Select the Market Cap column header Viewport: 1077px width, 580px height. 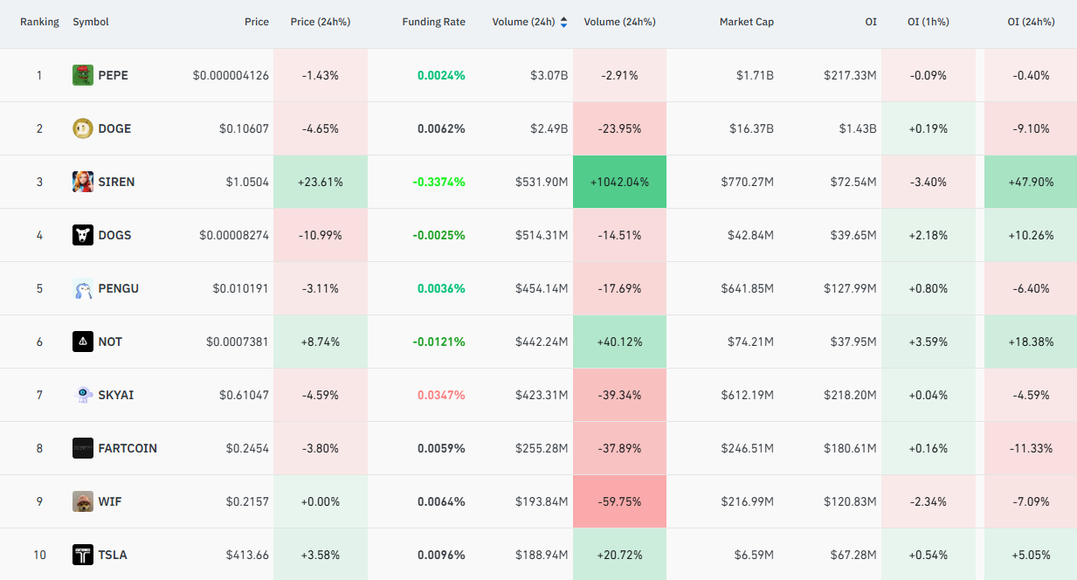tap(747, 22)
